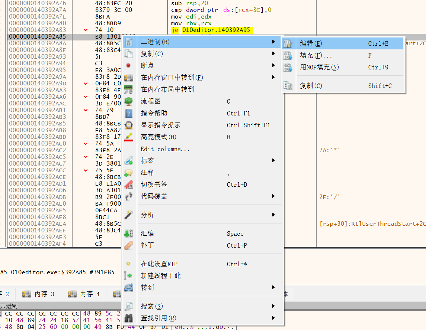Click the 指令帮助 help icon
The width and height of the screenshot is (426, 330).
(129, 113)
